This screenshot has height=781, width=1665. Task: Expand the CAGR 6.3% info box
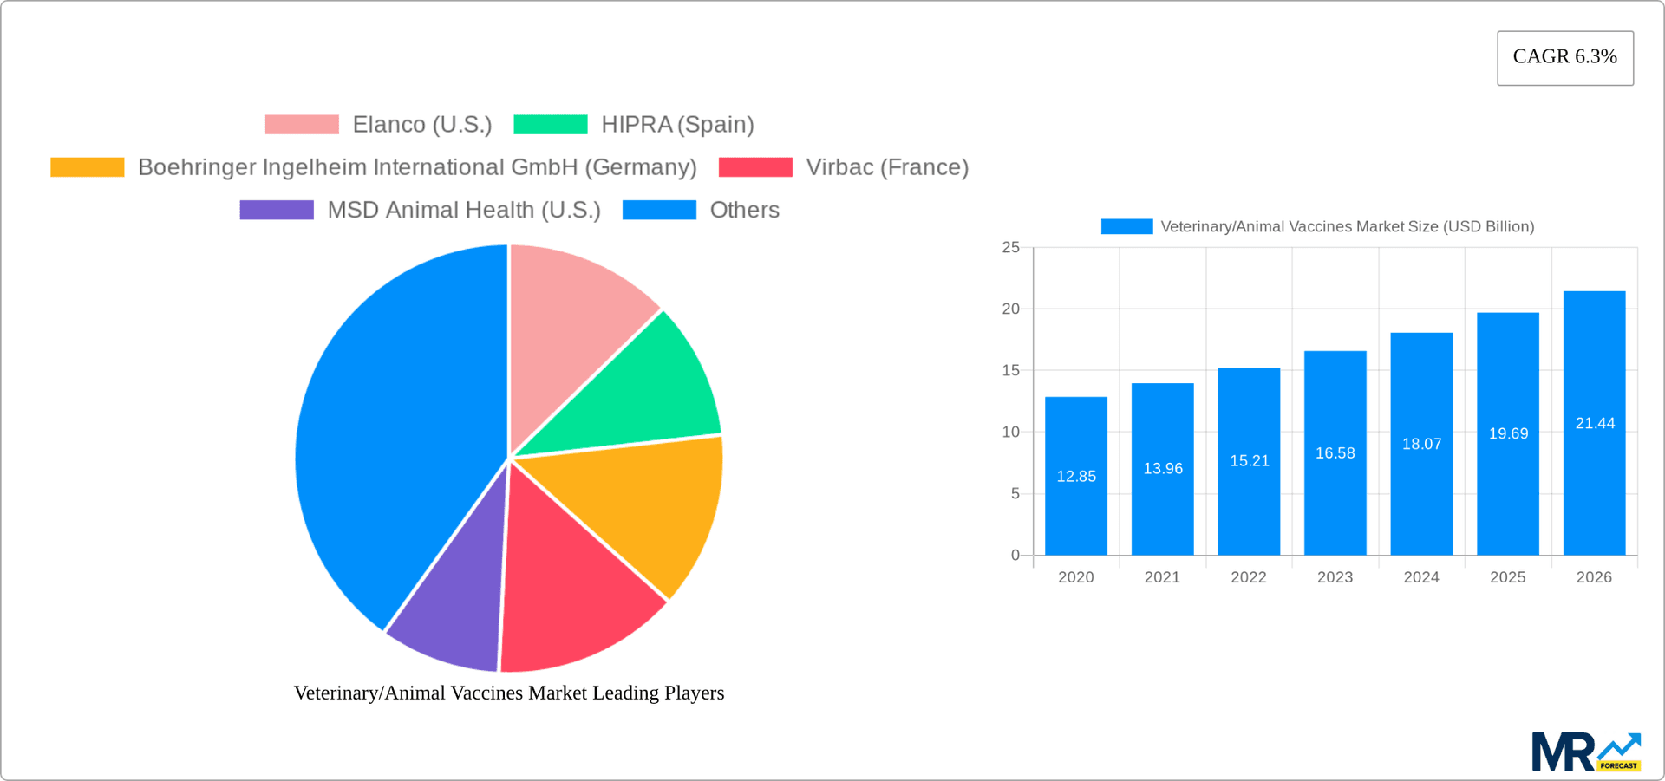tap(1564, 57)
